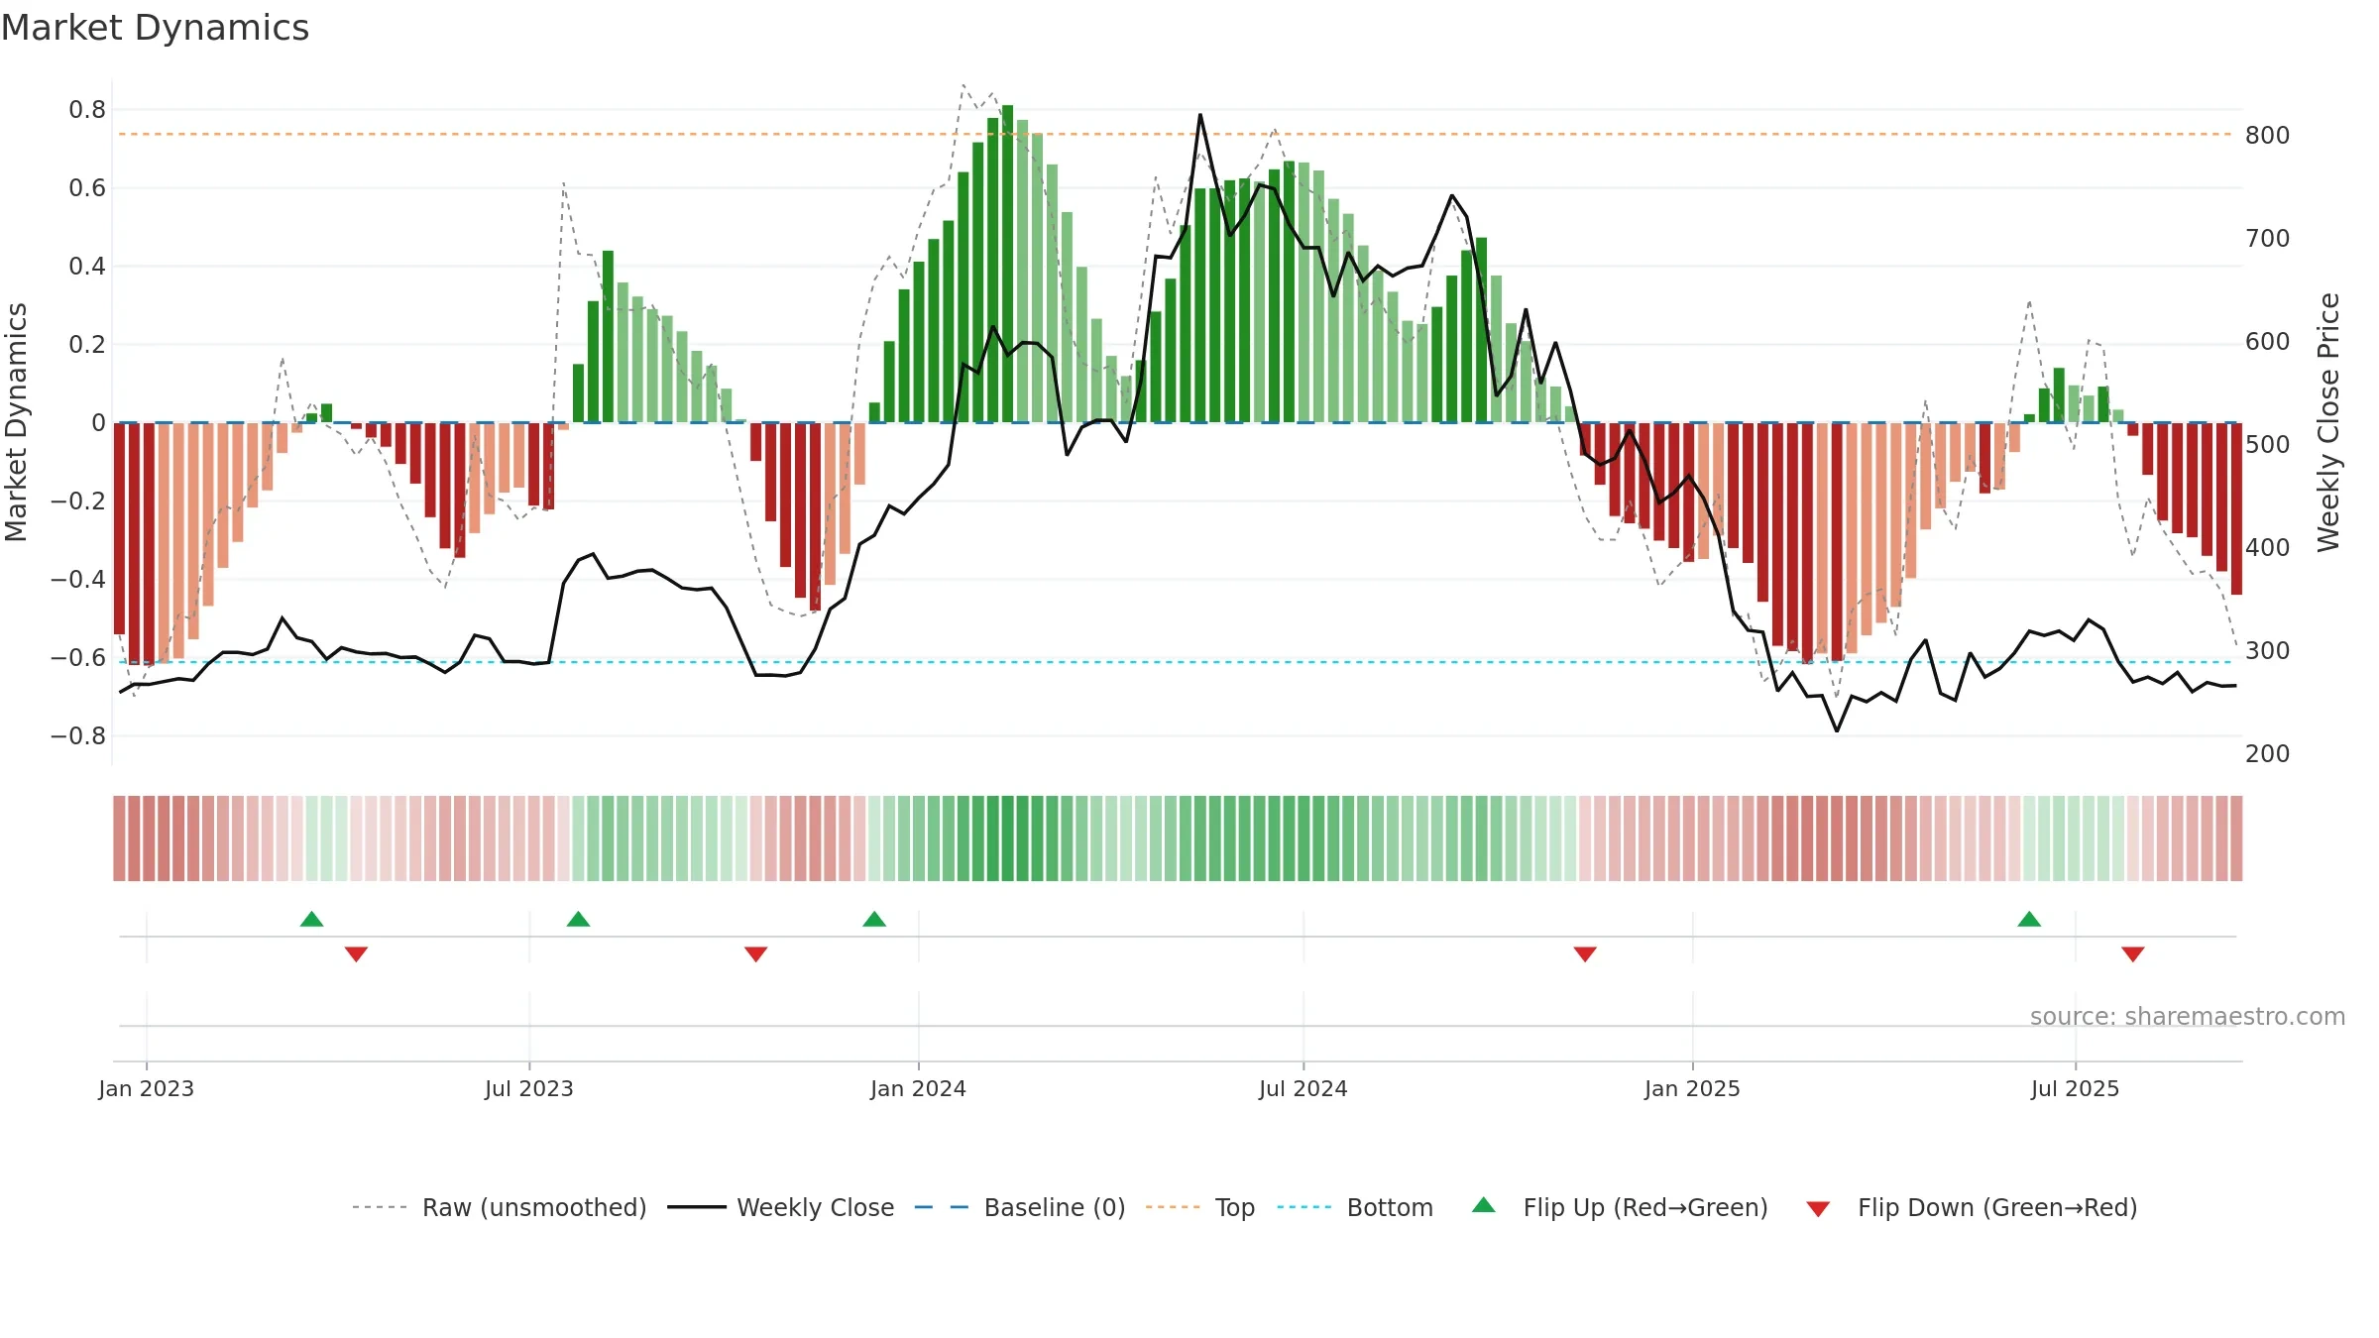Image resolution: width=2379 pixels, height=1338 pixels.
Task: Click the 0 baseline tick label
Action: 98,422
